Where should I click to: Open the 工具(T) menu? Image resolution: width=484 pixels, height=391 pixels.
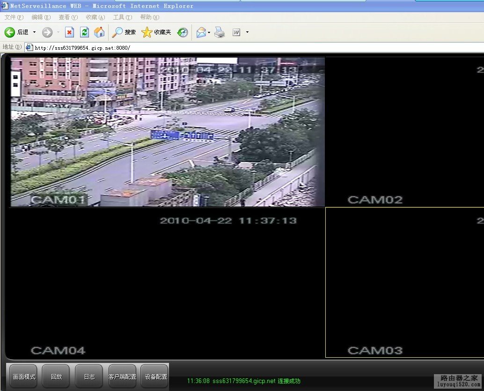coord(122,17)
